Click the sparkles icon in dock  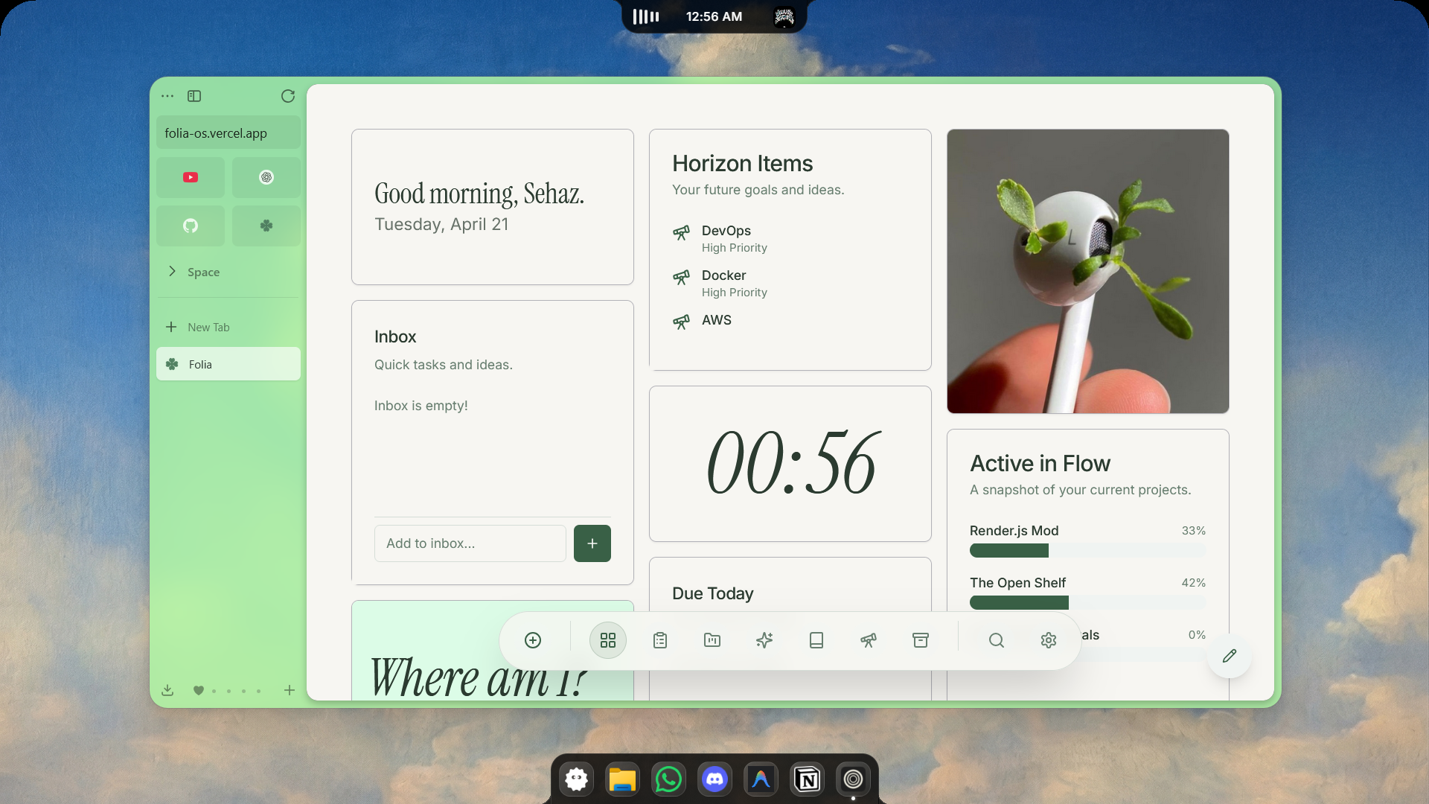click(x=764, y=640)
